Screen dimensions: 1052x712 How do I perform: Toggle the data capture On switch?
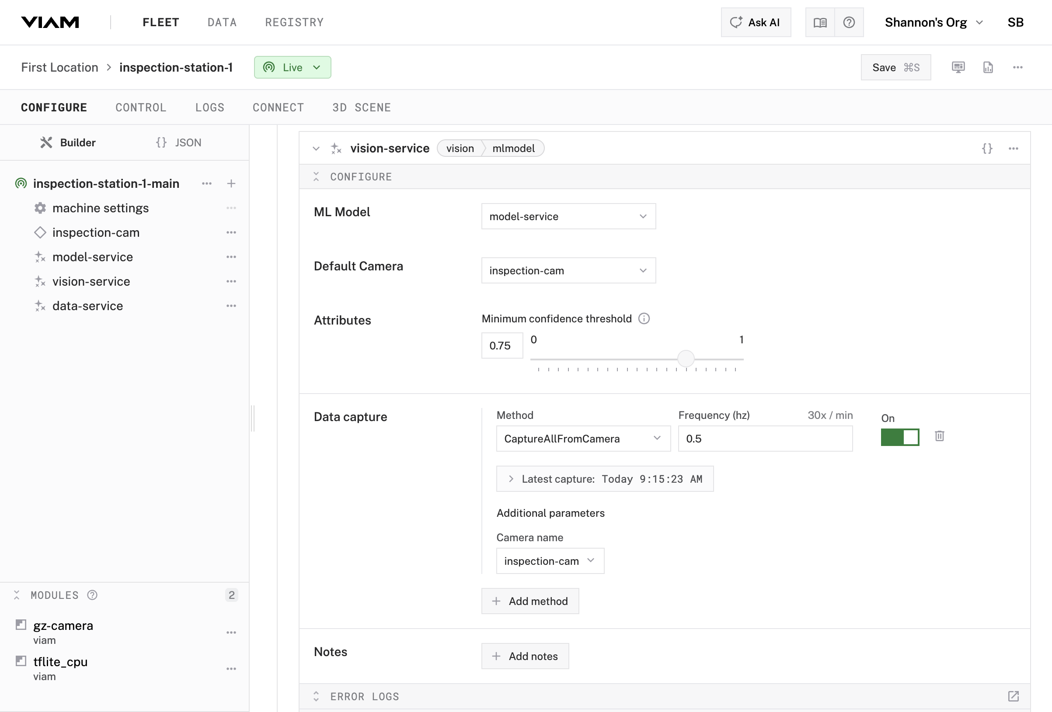[899, 437]
